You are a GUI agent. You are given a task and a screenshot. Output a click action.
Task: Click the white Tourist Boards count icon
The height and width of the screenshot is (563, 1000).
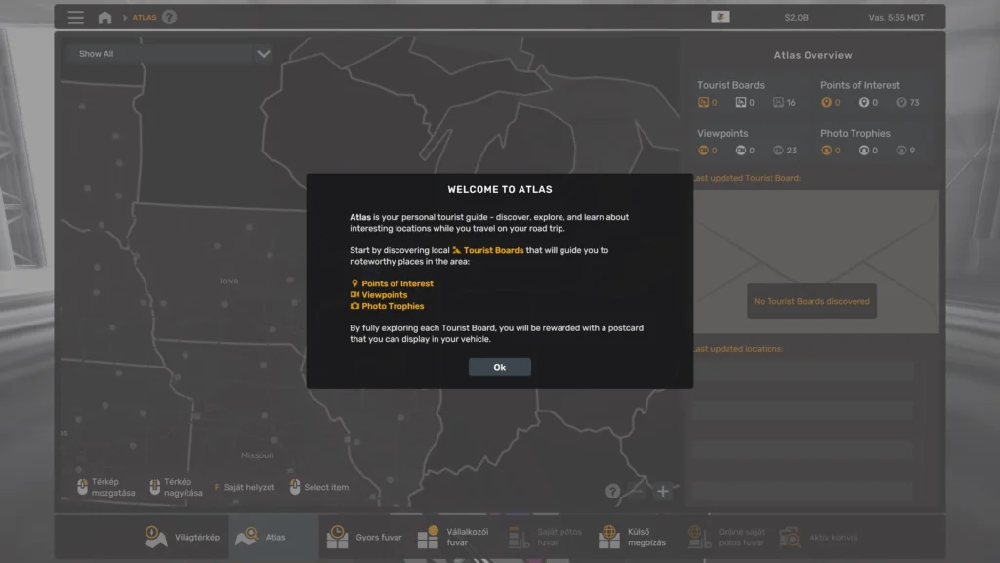coord(740,102)
